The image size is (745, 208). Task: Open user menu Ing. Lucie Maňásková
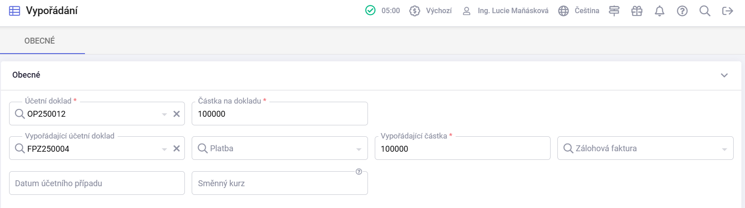coord(505,11)
